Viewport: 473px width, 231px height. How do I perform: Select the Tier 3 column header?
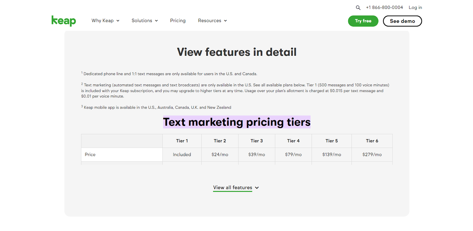[x=257, y=141]
